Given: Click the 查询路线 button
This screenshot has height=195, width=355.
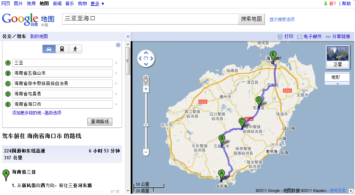Looking at the screenshot, I should point(100,122).
